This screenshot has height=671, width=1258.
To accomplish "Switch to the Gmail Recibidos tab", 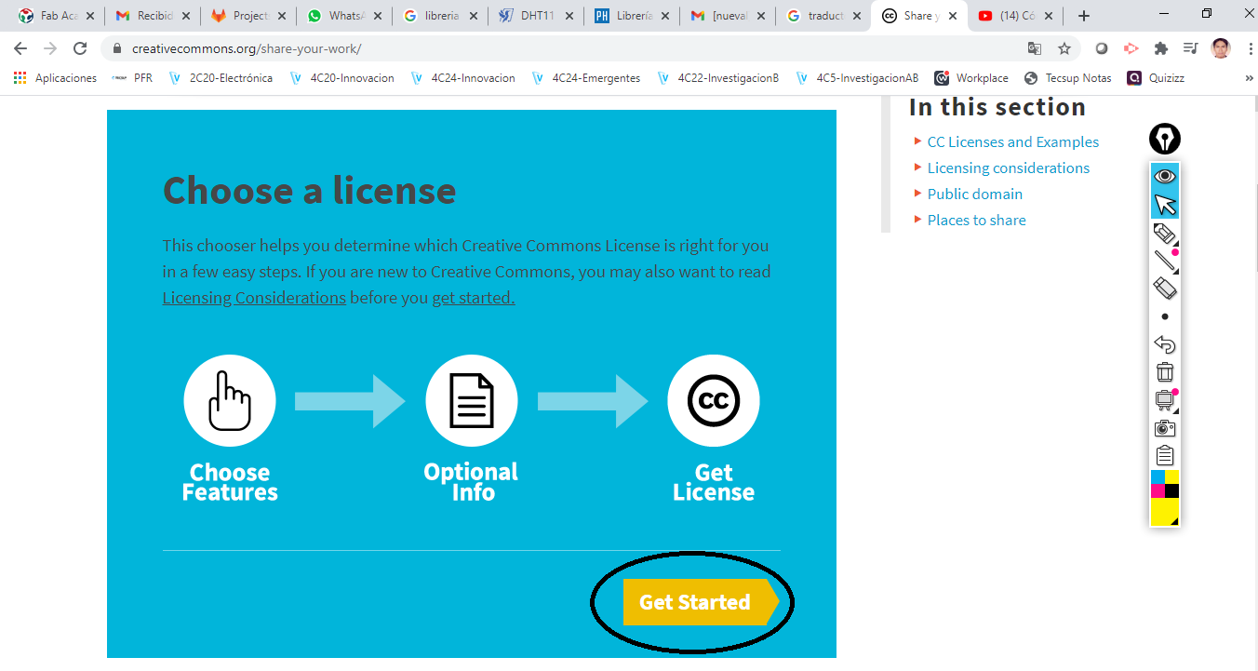I will point(153,16).
